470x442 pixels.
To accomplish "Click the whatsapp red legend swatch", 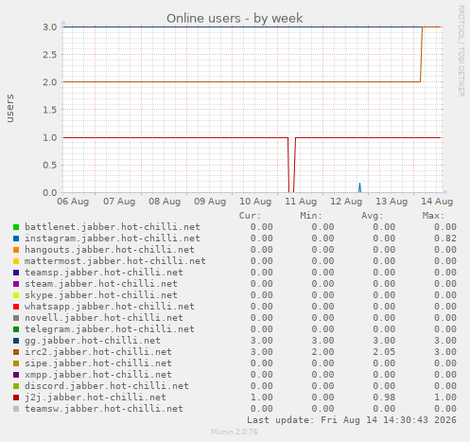I will [x=16, y=307].
